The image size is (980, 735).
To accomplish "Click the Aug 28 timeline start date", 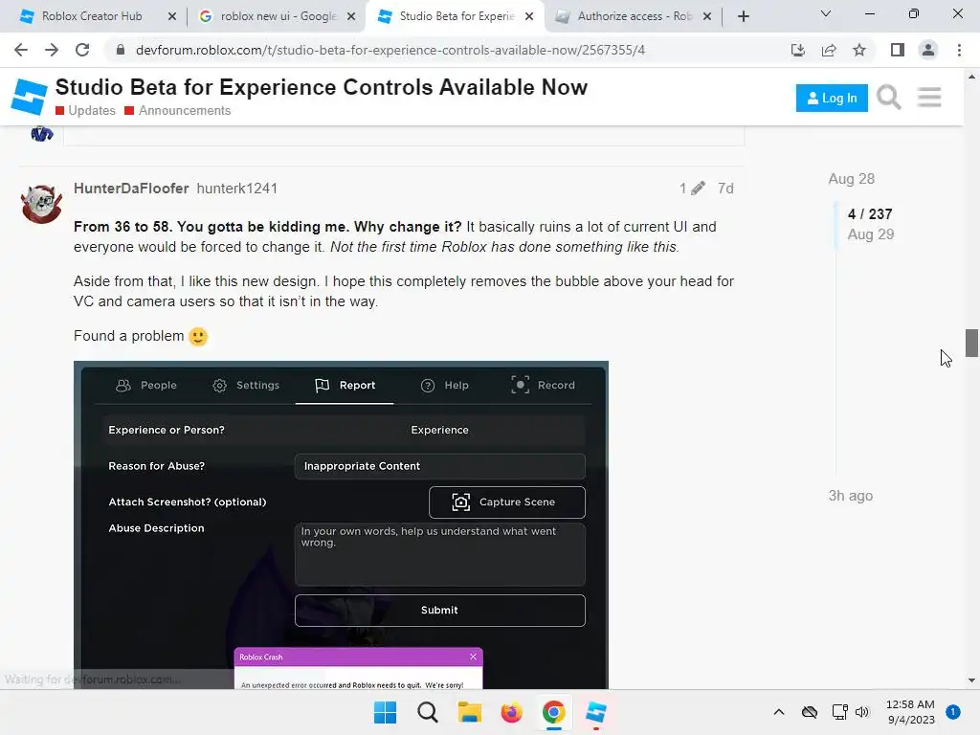I will tap(851, 179).
